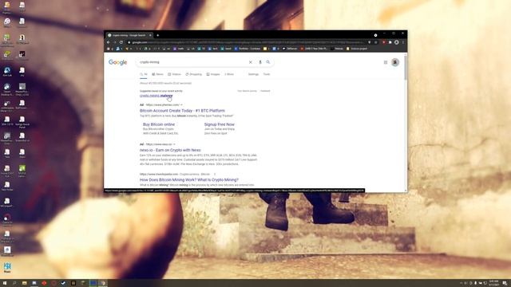Open the Google apps grid

(386, 62)
